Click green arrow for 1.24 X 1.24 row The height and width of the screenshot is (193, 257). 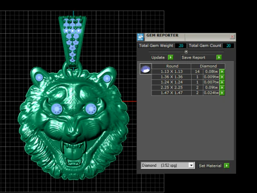point(222,82)
